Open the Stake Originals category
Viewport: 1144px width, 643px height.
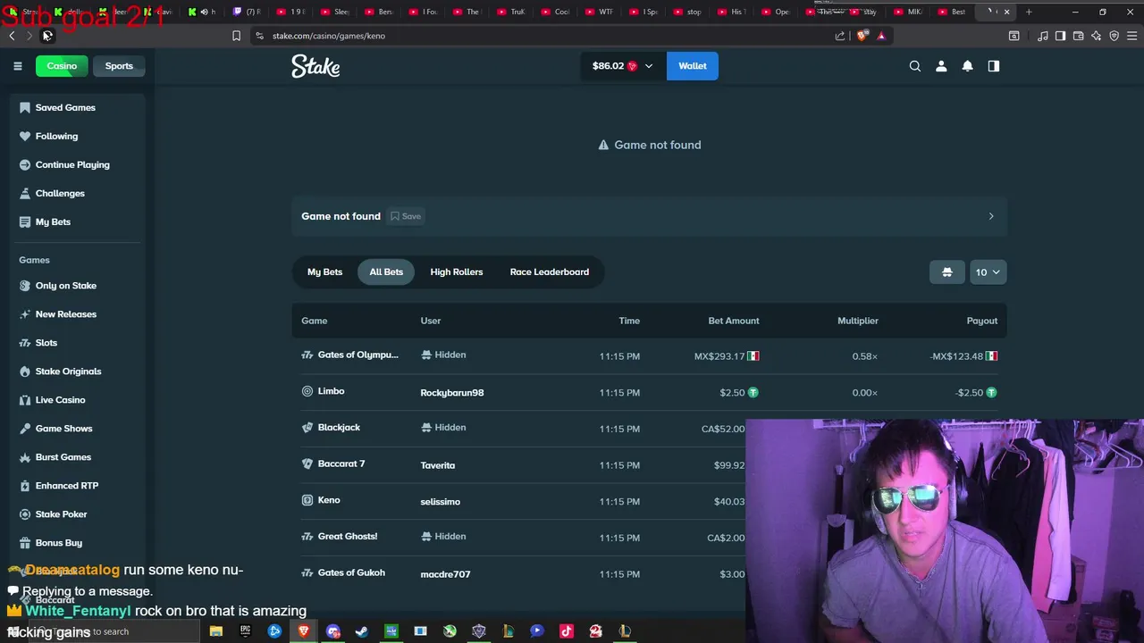[68, 372]
